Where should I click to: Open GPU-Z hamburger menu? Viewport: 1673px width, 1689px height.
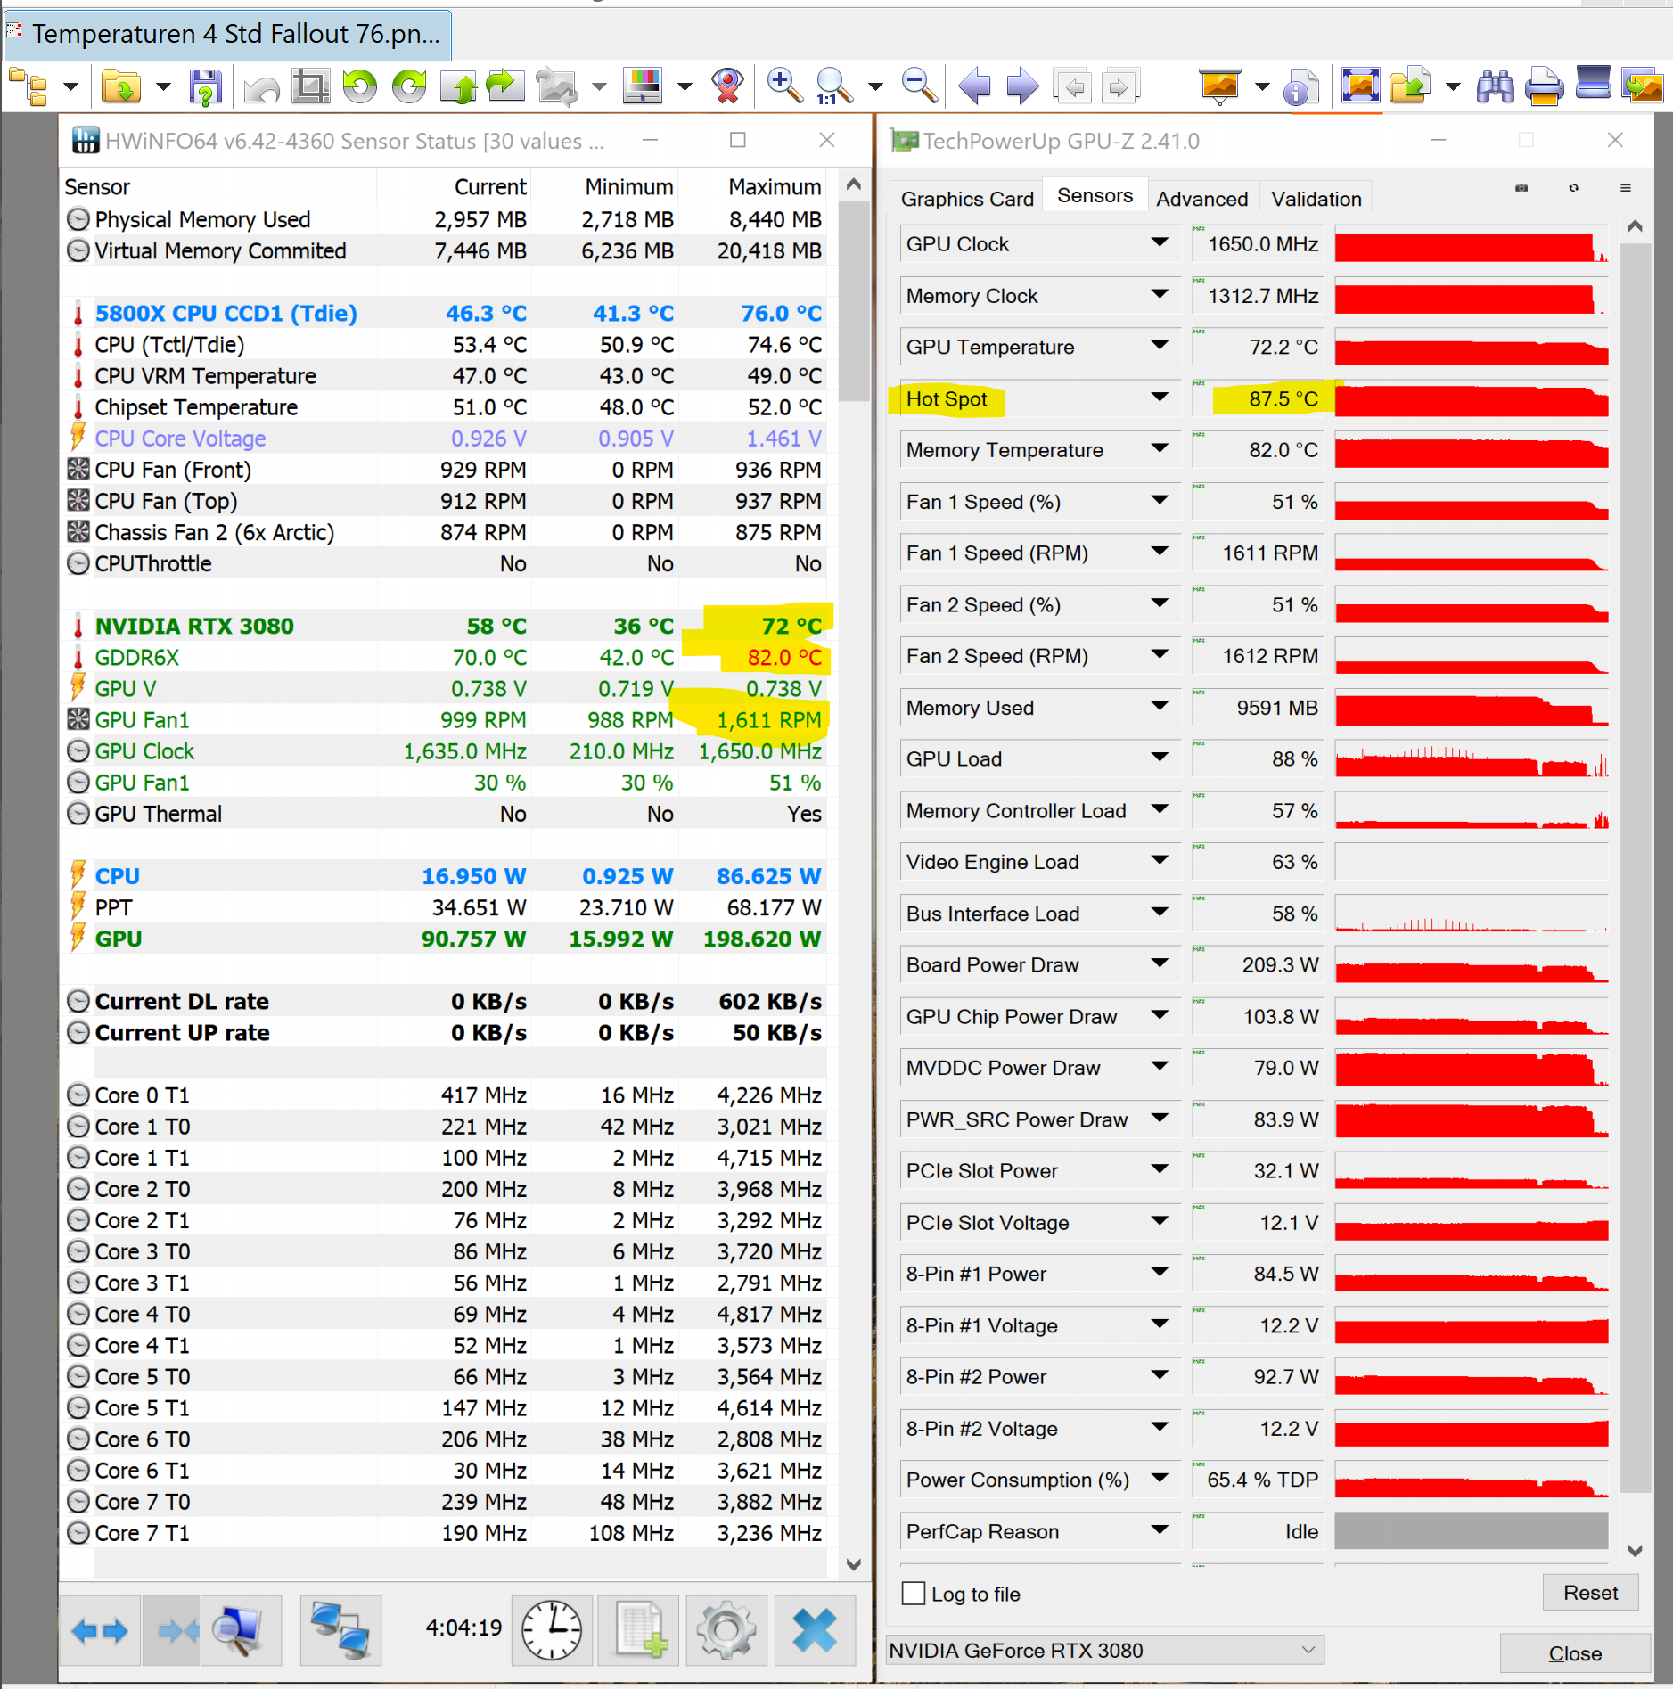pos(1626,188)
